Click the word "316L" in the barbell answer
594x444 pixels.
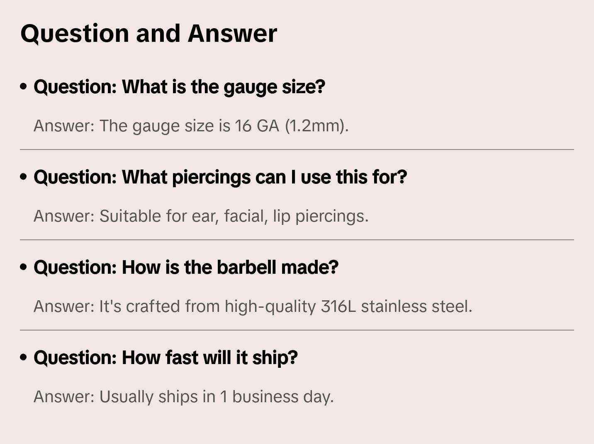click(x=338, y=306)
